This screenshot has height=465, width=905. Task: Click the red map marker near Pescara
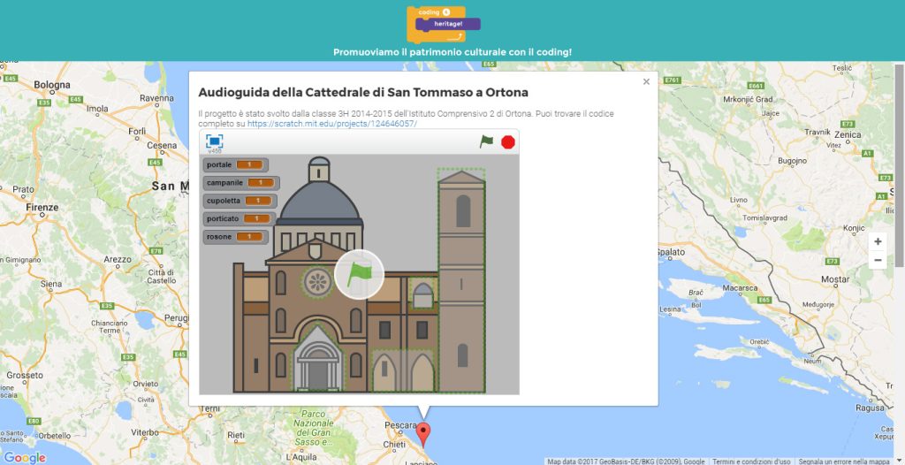[x=423, y=434]
